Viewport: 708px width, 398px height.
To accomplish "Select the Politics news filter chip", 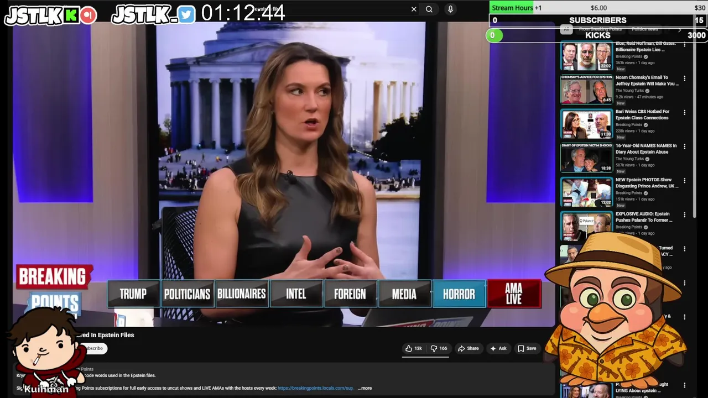I will (645, 29).
